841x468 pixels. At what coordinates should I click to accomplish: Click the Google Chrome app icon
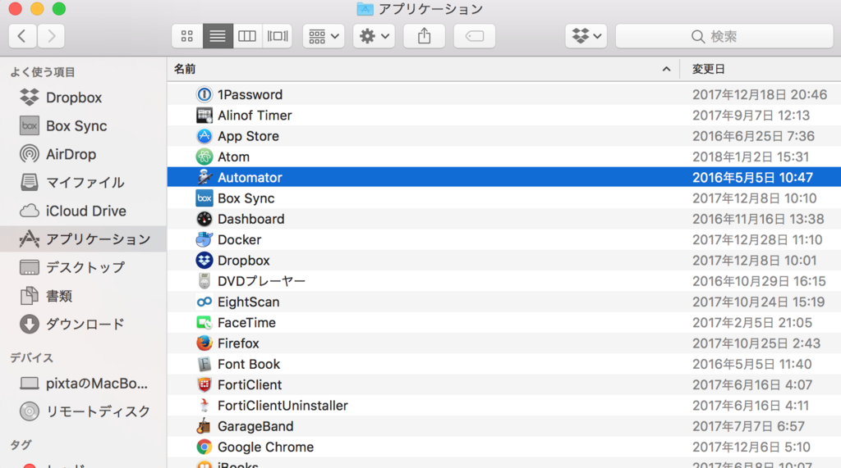click(204, 447)
